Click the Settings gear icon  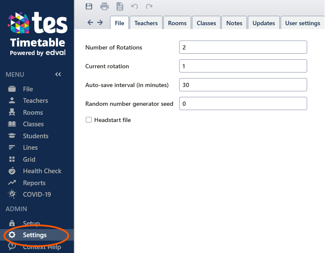(x=12, y=235)
